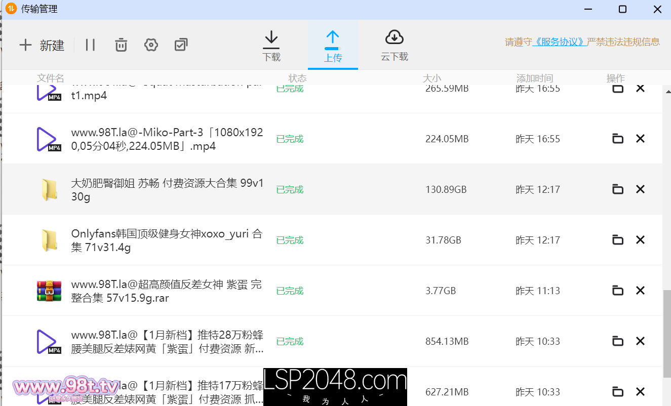Viewport: 671px width, 406px height.
Task: Click 昨天 16:55 in the 224.05MB row
Action: coord(538,139)
